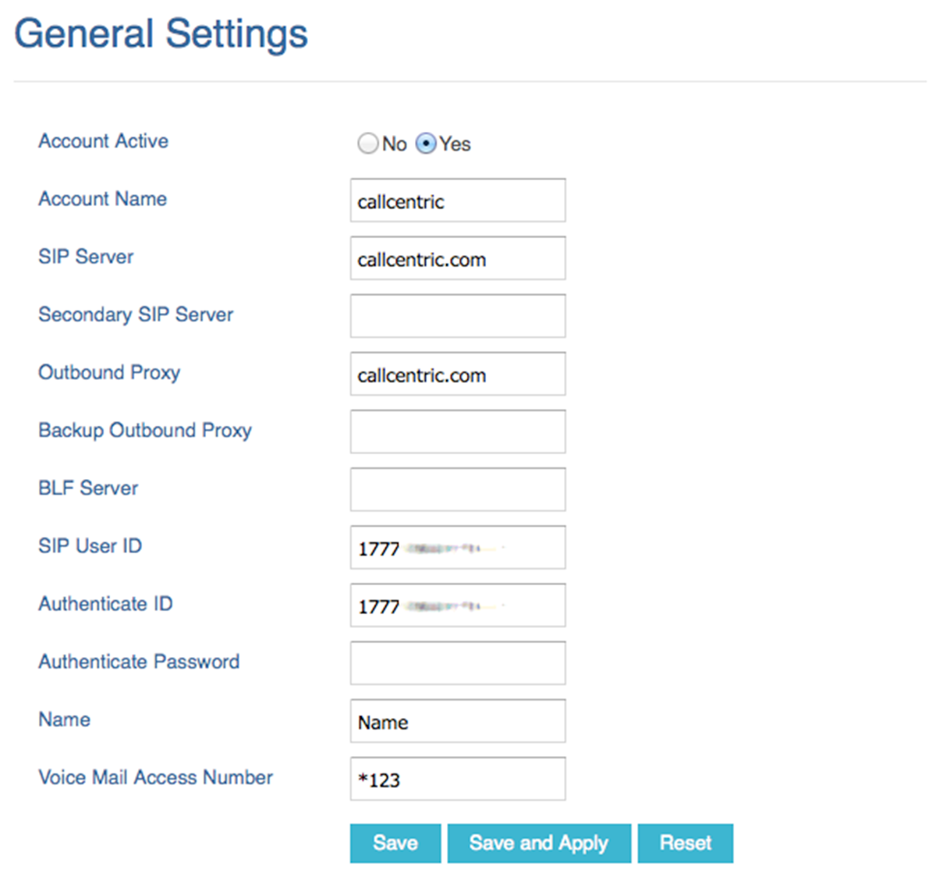This screenshot has height=877, width=936.
Task: Click the empty Secondary SIP Server field
Action: coord(458,316)
